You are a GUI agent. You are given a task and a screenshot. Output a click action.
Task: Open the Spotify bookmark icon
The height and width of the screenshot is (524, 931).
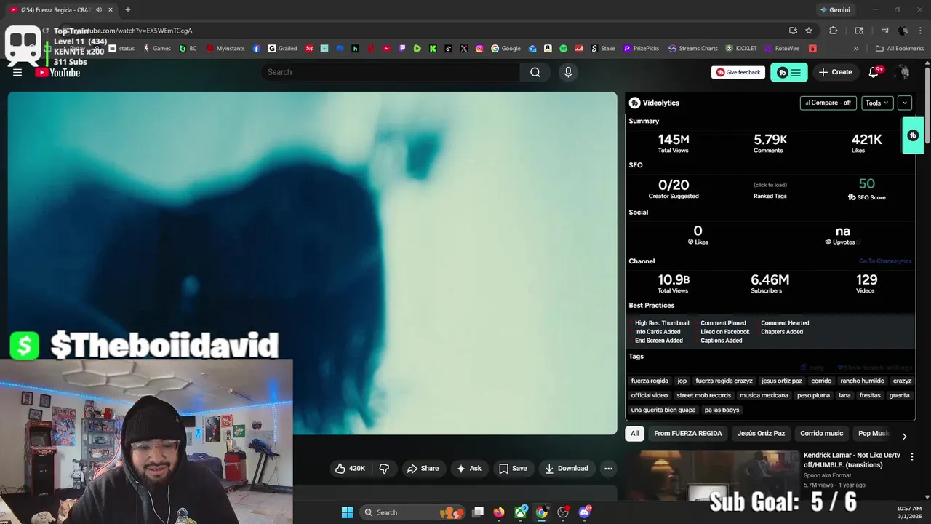[563, 49]
